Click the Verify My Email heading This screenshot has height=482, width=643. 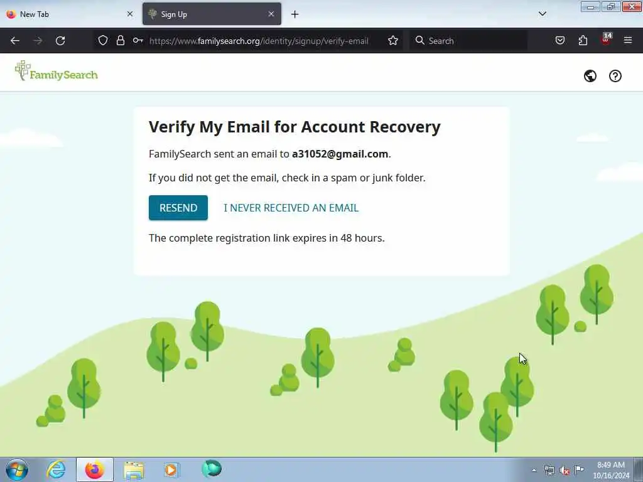(x=294, y=127)
